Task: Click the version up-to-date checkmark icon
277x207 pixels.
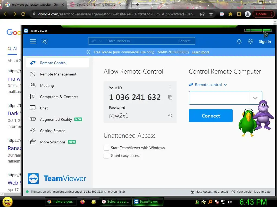Action: pyautogui.click(x=233, y=192)
